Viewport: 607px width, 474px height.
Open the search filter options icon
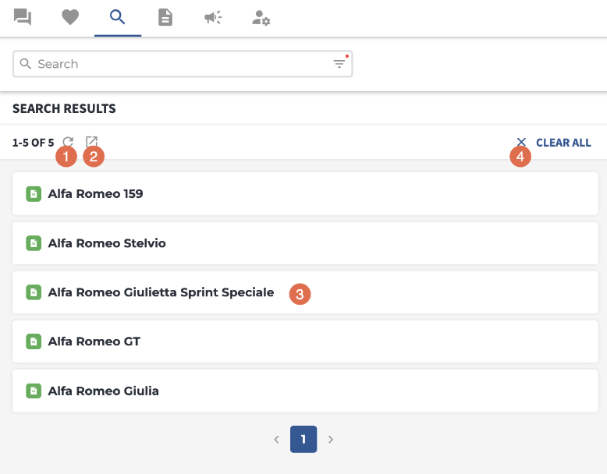point(339,63)
